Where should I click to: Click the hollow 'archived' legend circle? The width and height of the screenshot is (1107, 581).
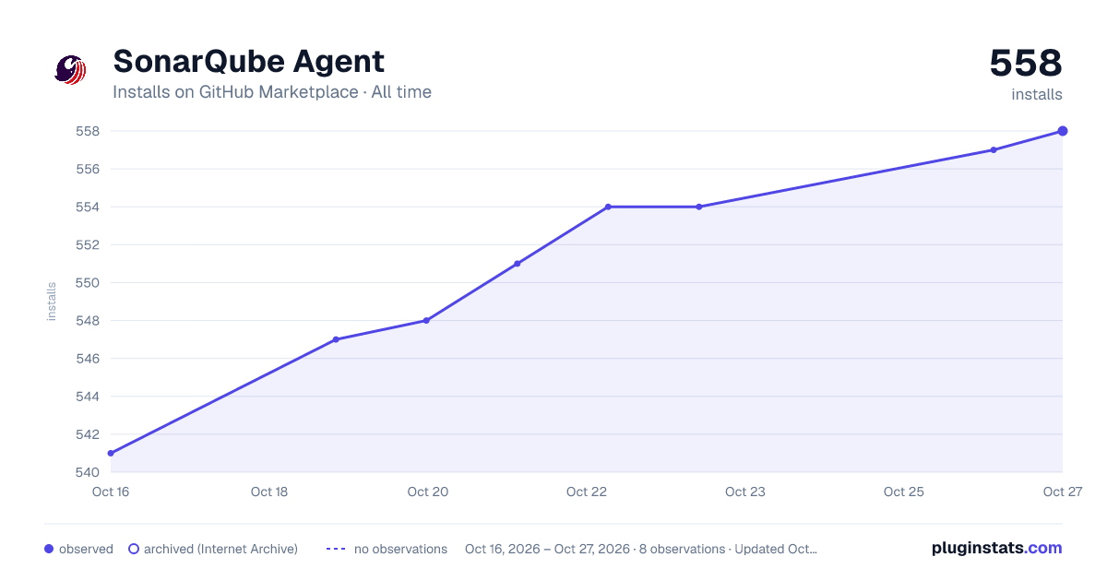click(134, 549)
